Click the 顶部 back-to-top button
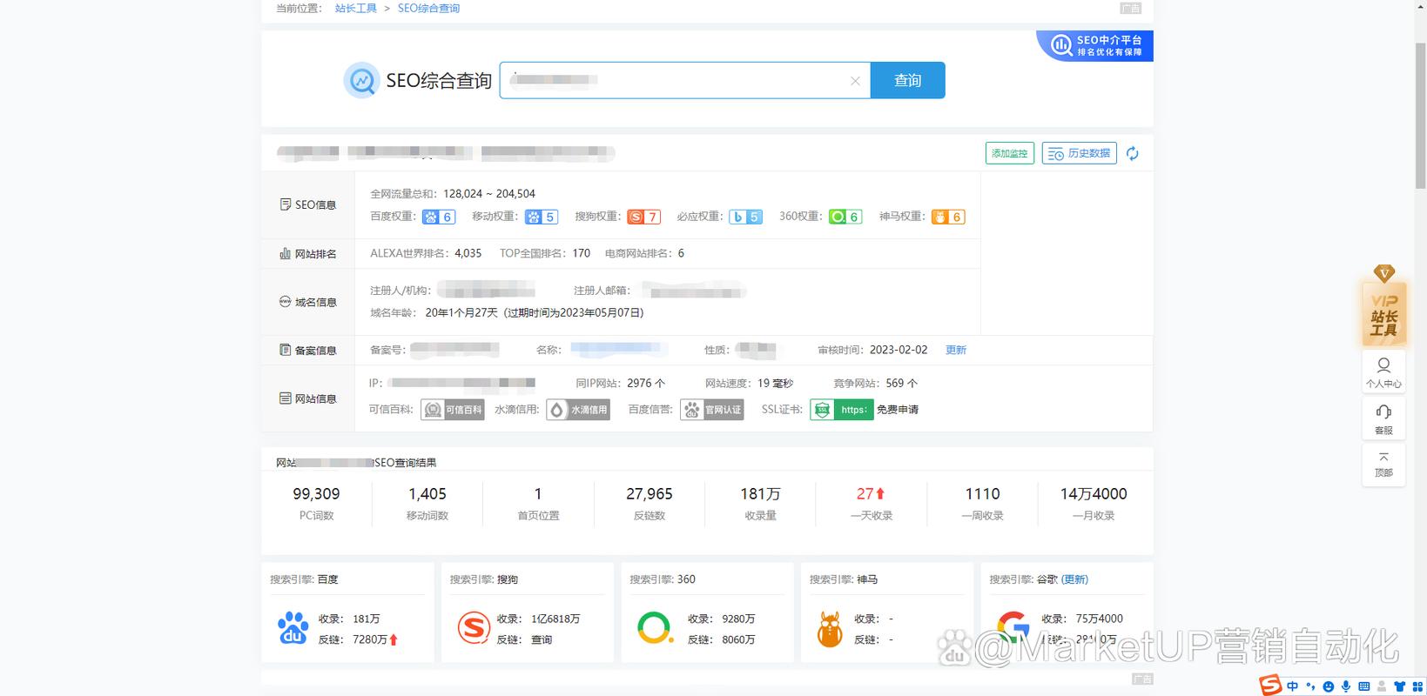 coord(1383,465)
